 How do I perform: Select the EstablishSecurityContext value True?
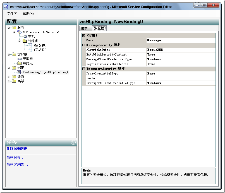click(x=181, y=54)
